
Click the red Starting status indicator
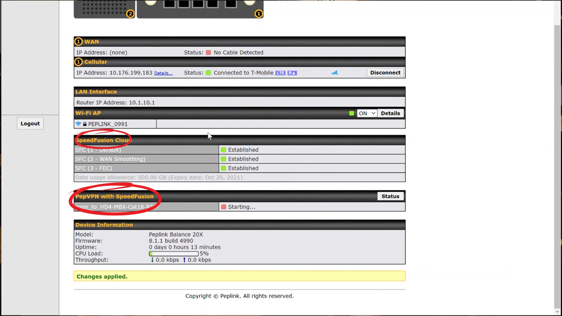pyautogui.click(x=224, y=207)
